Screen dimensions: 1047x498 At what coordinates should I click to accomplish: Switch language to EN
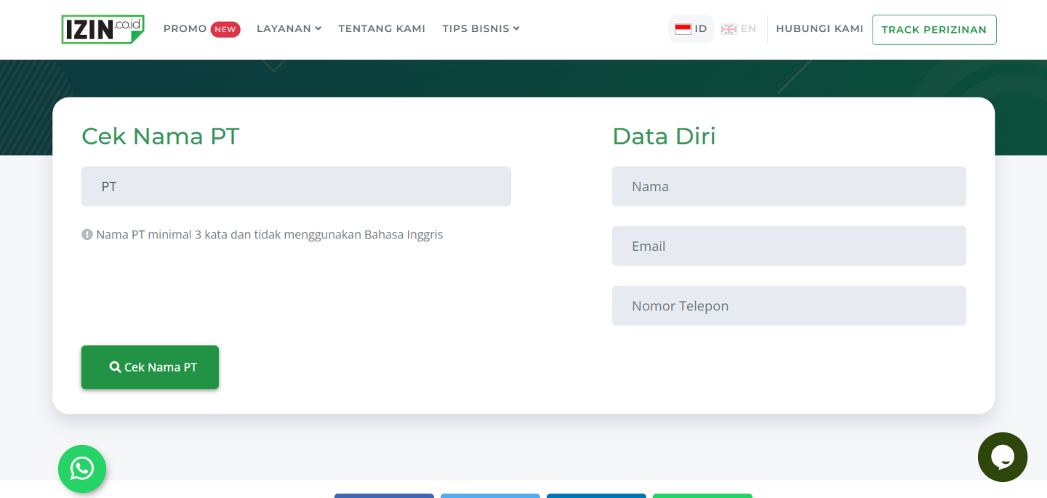pyautogui.click(x=748, y=29)
